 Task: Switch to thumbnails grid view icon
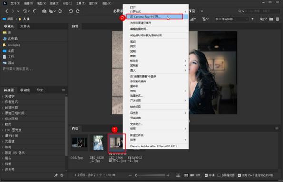[186, 175]
